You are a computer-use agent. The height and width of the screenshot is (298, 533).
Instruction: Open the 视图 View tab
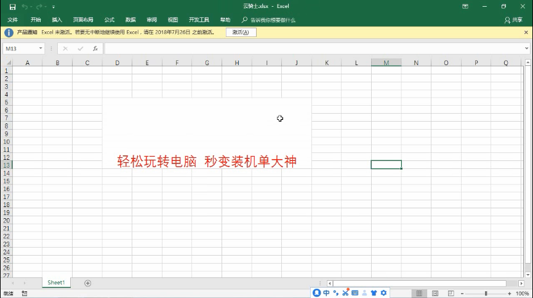pos(173,20)
